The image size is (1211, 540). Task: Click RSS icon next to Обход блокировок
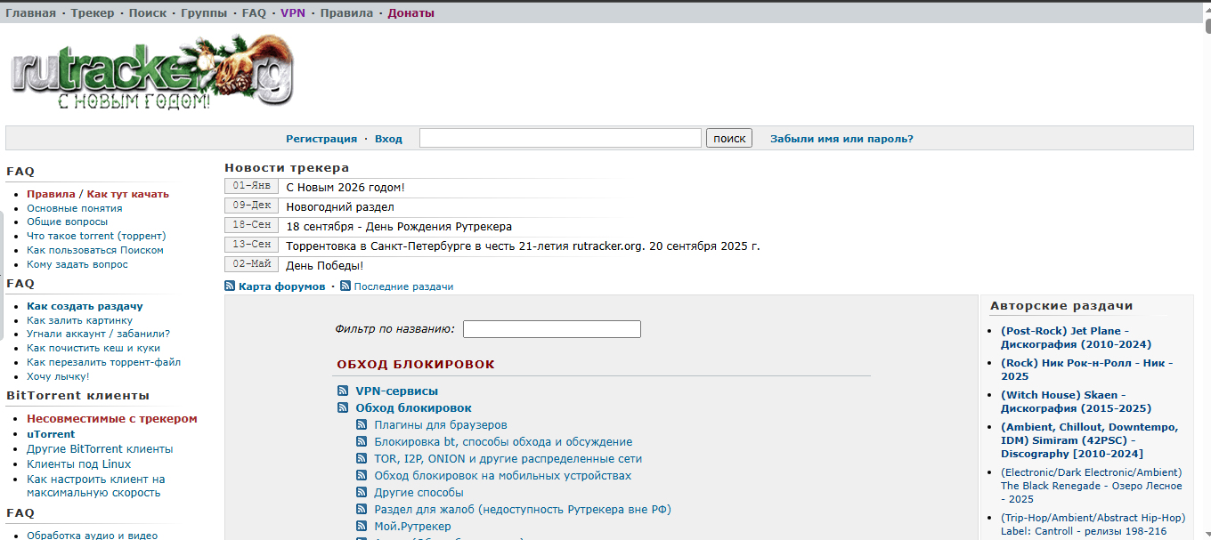pyautogui.click(x=343, y=408)
